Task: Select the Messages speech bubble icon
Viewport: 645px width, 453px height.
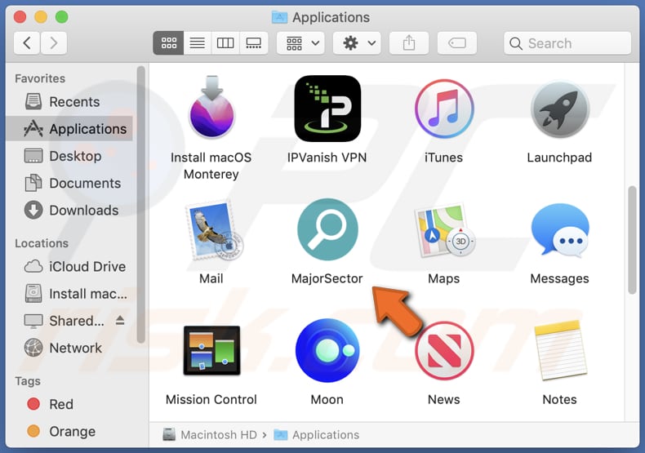Action: (x=560, y=230)
